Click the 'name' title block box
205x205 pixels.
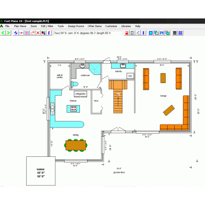pyautogui.click(x=41, y=171)
